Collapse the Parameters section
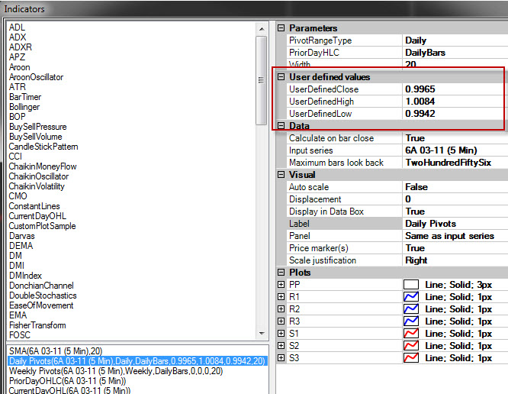 tap(281, 28)
